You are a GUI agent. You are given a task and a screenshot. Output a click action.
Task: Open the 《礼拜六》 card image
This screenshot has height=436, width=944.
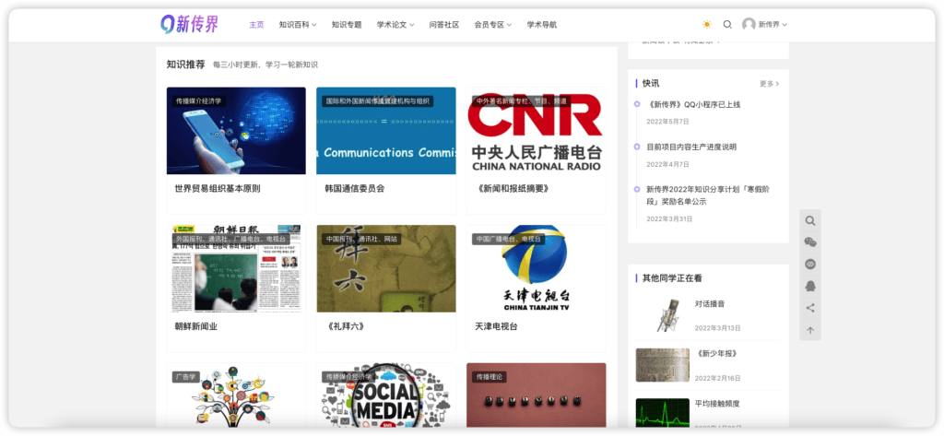(x=386, y=268)
